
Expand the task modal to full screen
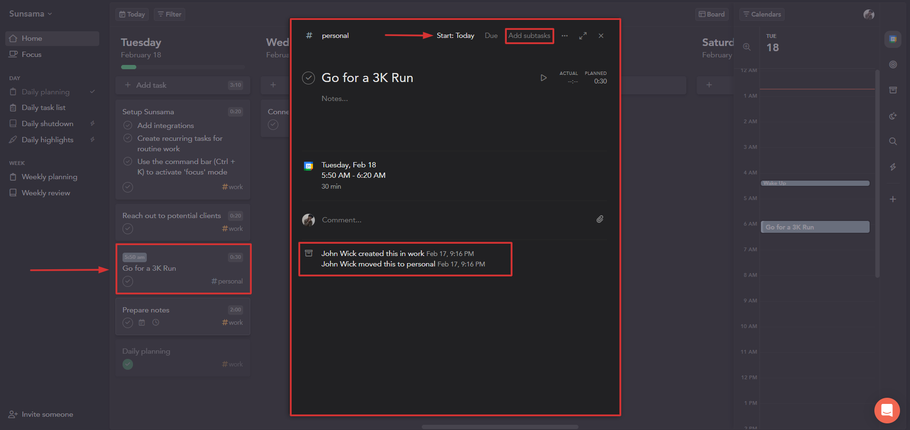point(583,36)
